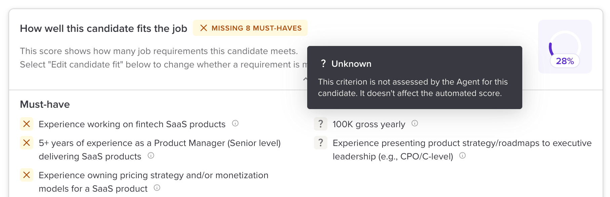610x197 pixels.
Task: Click the question mark status beside 100K gross yearly
Action: tap(321, 124)
